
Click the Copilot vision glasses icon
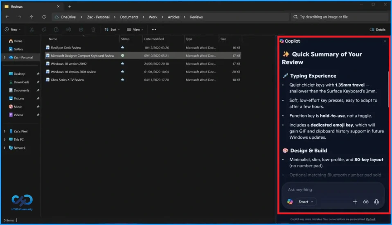[x=366, y=202]
